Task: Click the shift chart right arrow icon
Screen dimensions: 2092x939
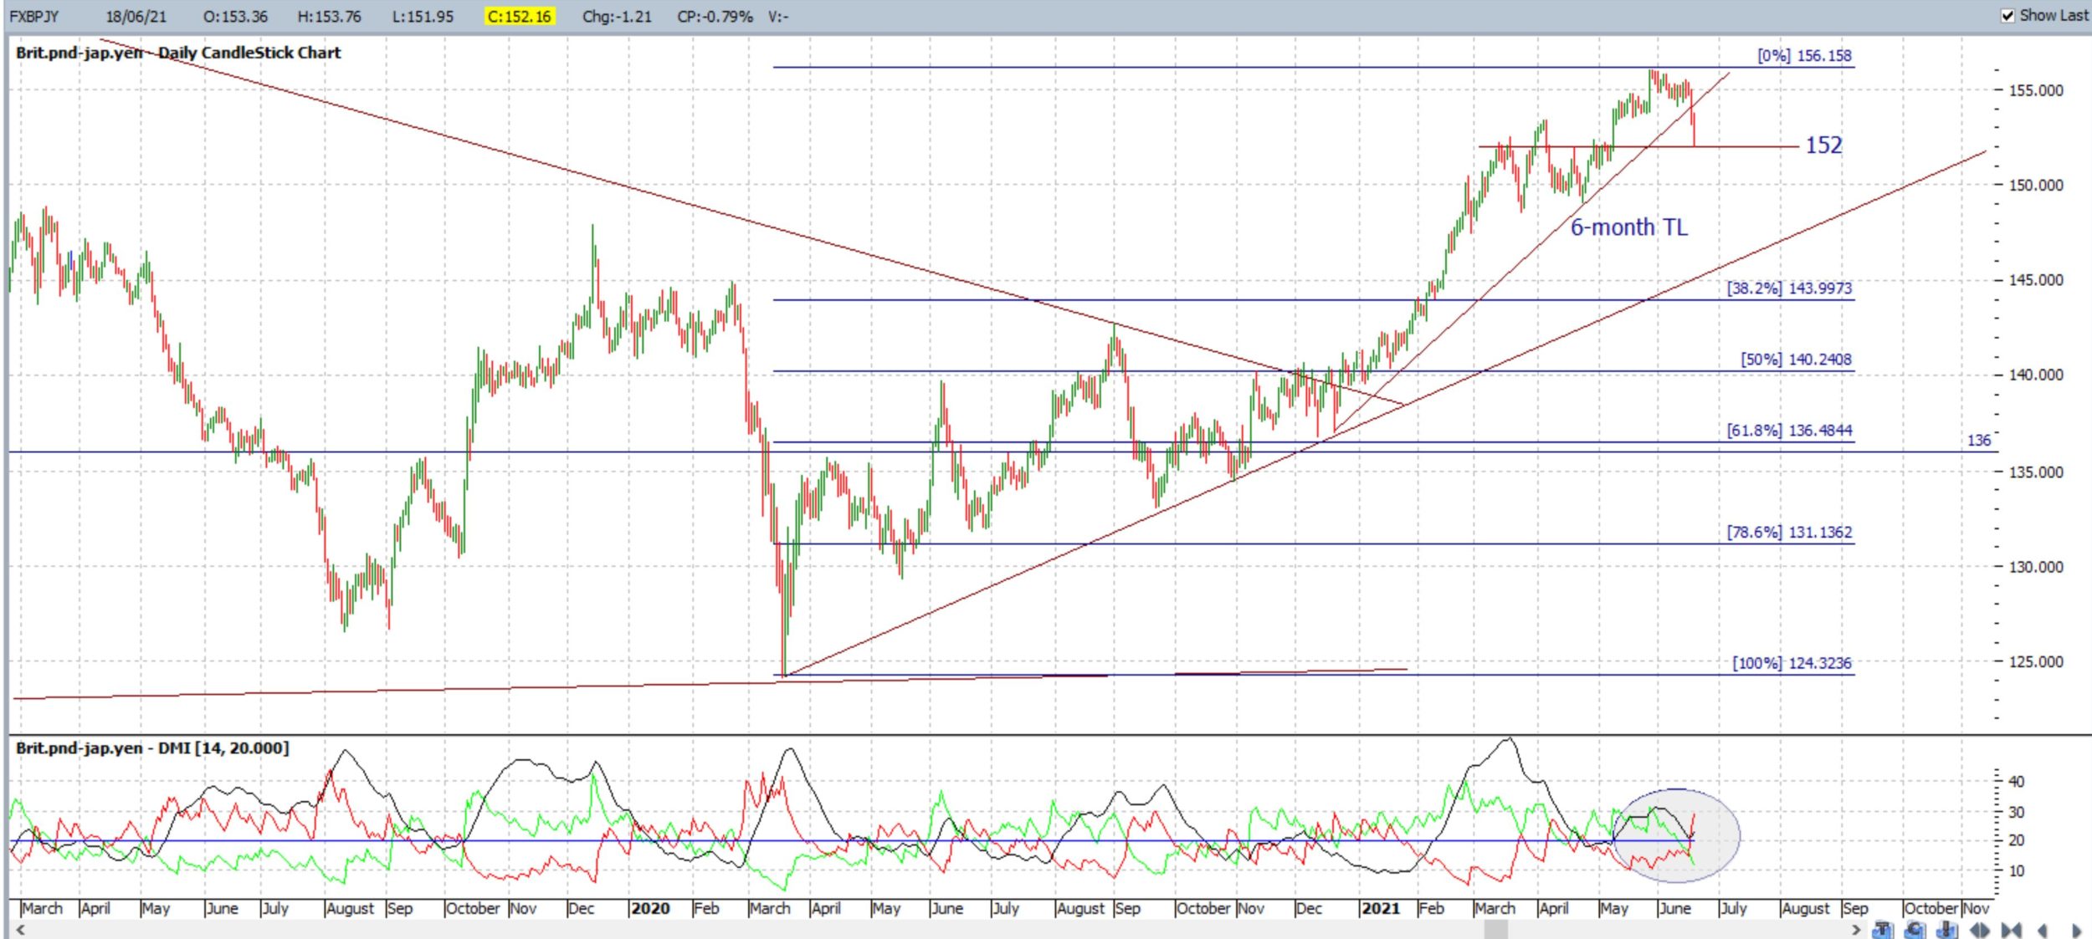Action: pyautogui.click(x=2076, y=930)
